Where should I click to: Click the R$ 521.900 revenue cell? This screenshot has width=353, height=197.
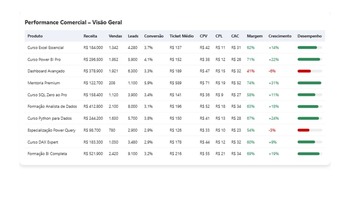93,154
